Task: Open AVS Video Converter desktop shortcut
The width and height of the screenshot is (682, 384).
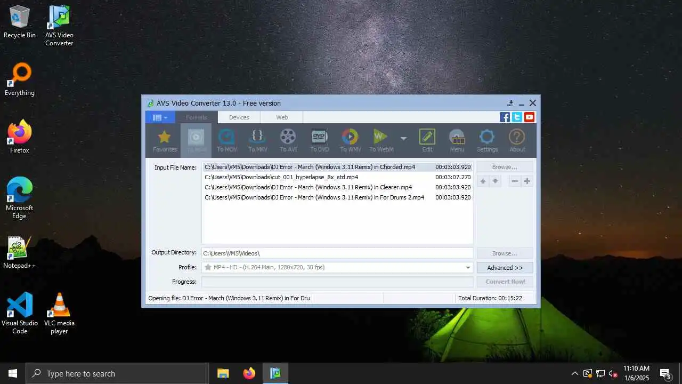Action: [x=59, y=26]
